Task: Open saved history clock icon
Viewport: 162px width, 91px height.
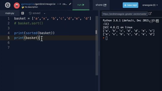Action: [30, 13]
